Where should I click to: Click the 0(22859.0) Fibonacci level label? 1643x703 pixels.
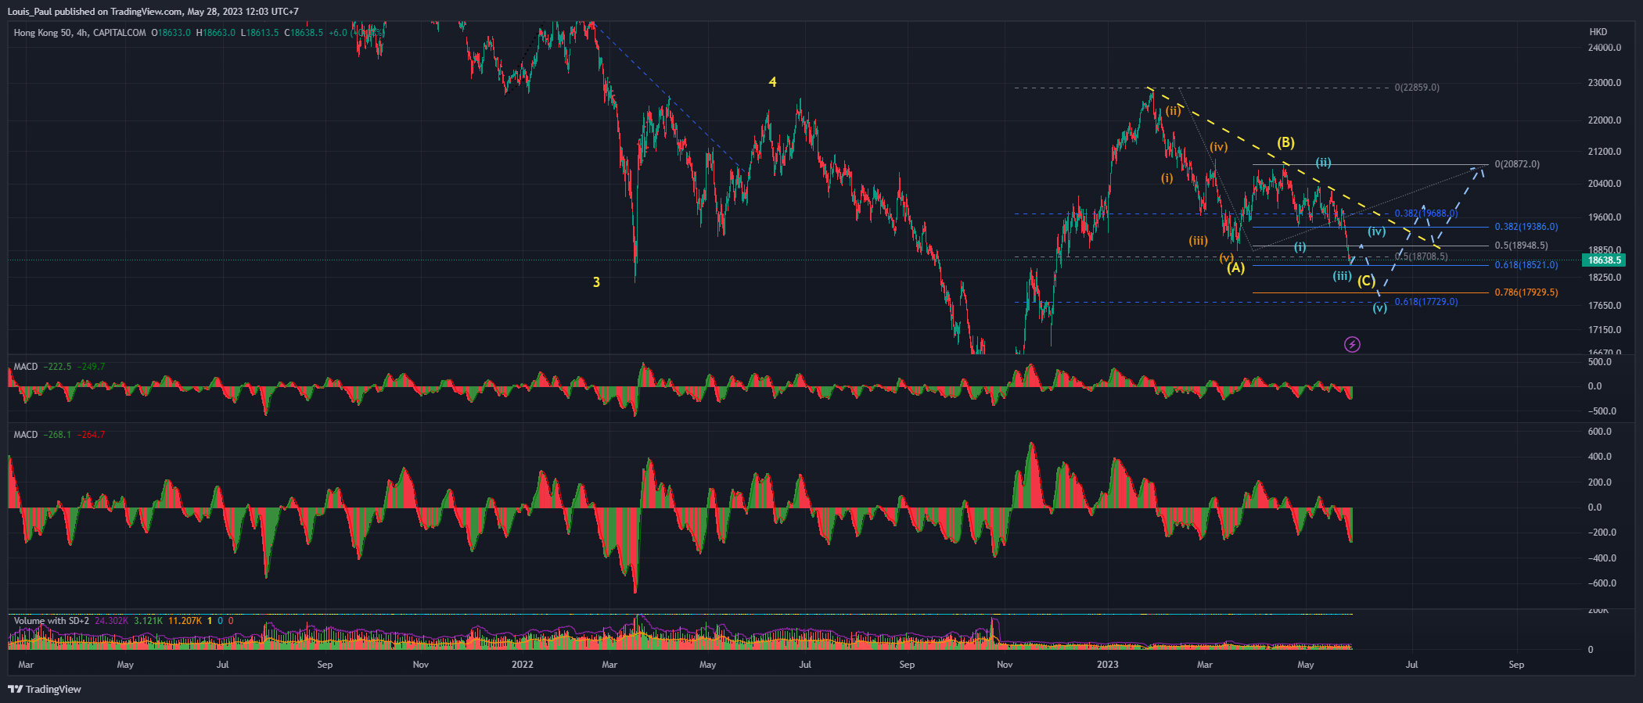coord(1417,88)
